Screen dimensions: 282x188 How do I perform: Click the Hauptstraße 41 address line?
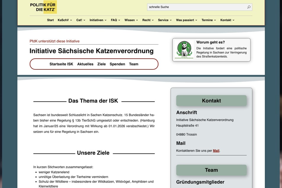(187, 125)
